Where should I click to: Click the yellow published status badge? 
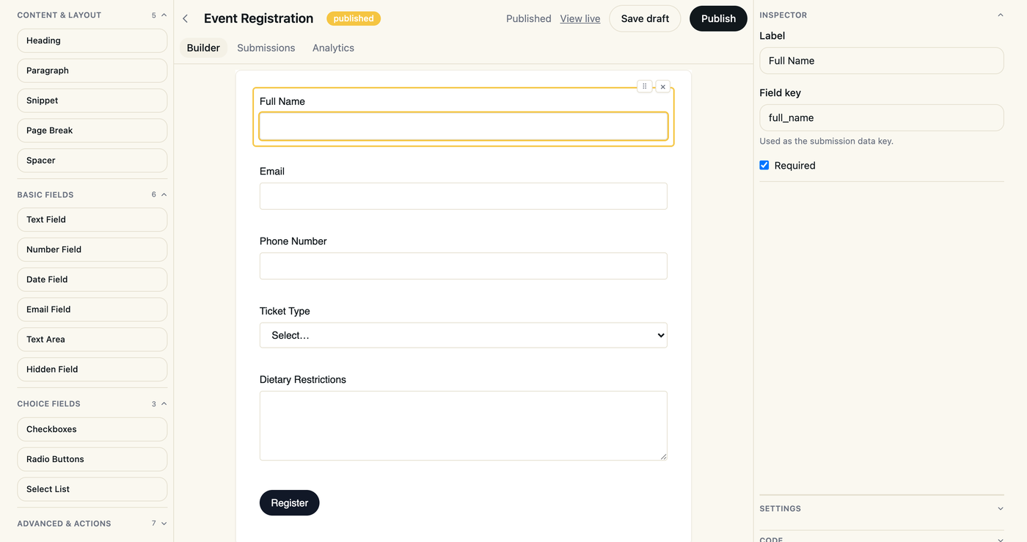click(x=354, y=18)
